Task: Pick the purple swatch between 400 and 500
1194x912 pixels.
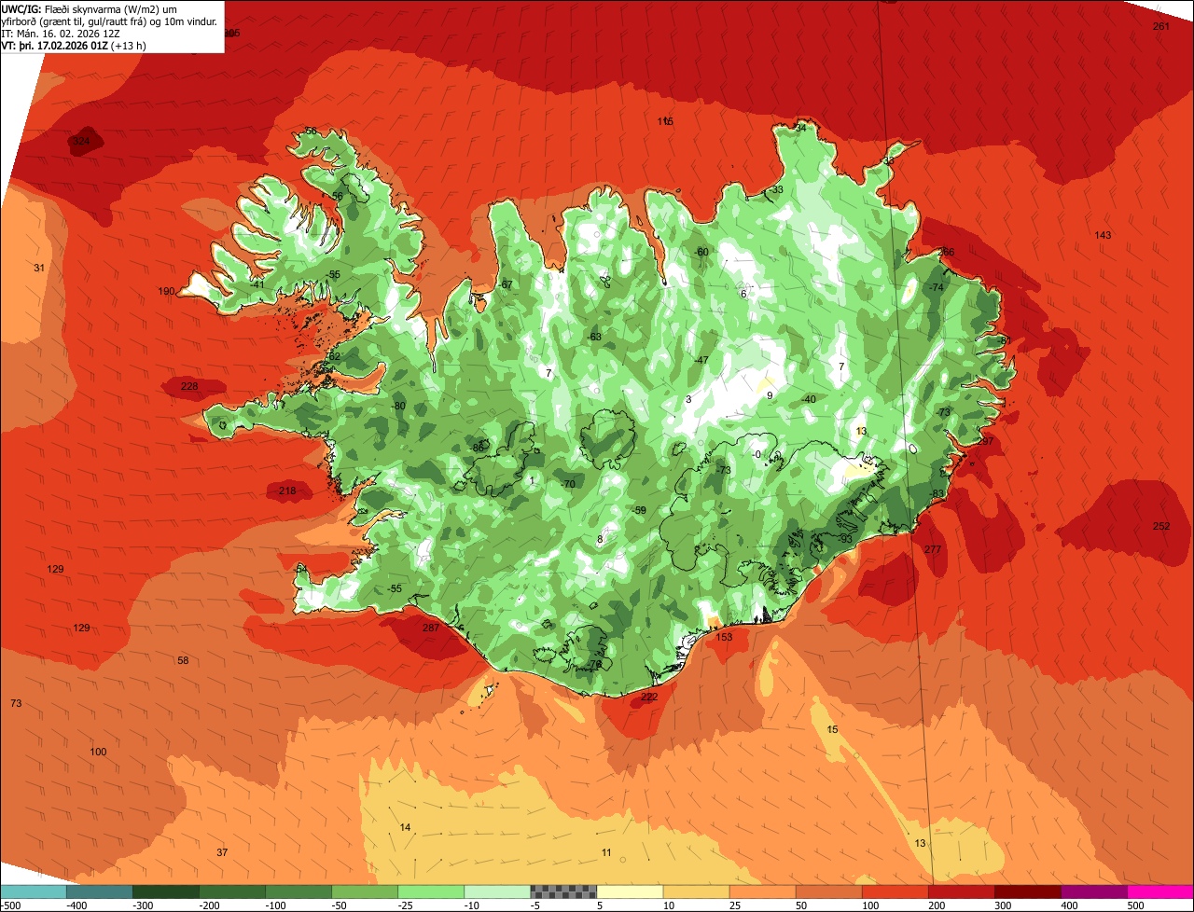Action: pos(1094,891)
